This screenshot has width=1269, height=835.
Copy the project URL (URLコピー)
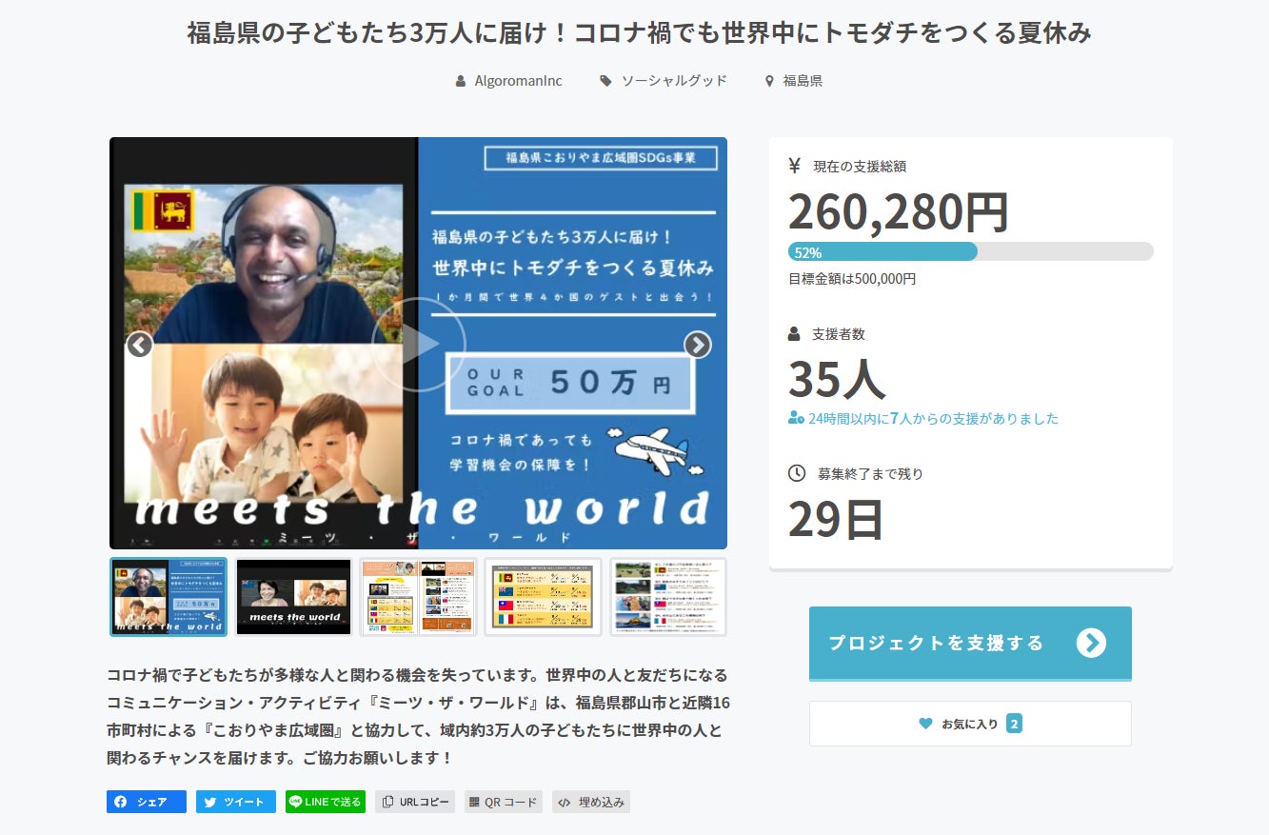click(x=415, y=802)
